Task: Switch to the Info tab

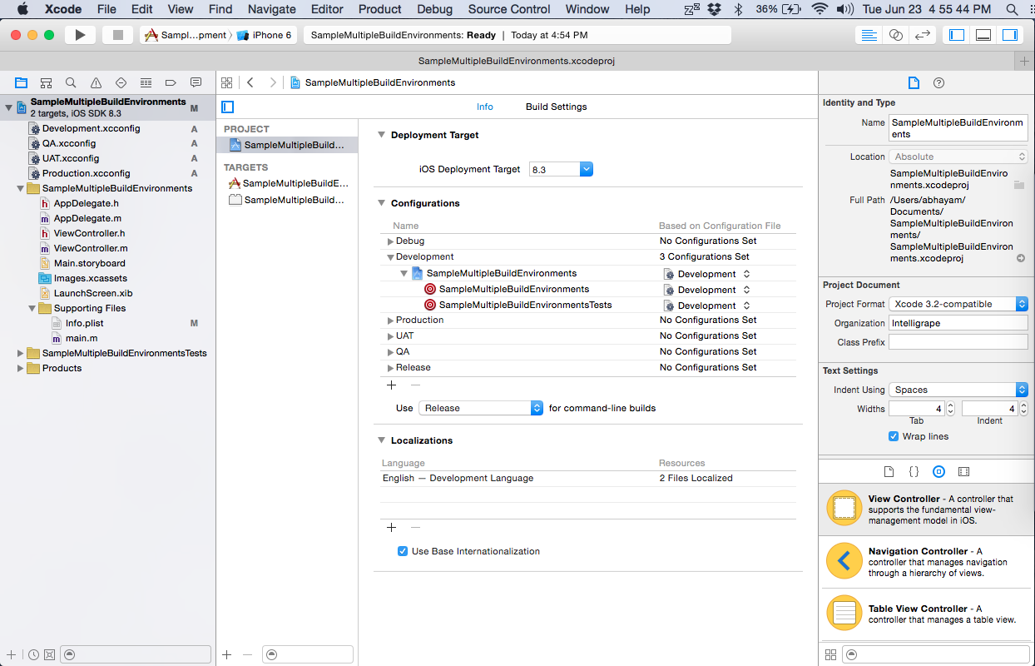Action: 485,107
